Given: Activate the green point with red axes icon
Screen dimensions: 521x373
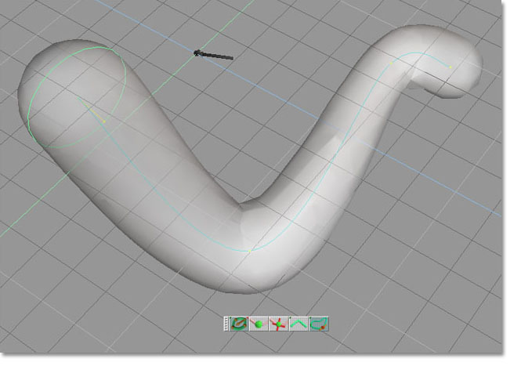Looking at the screenshot, I should pyautogui.click(x=280, y=323).
